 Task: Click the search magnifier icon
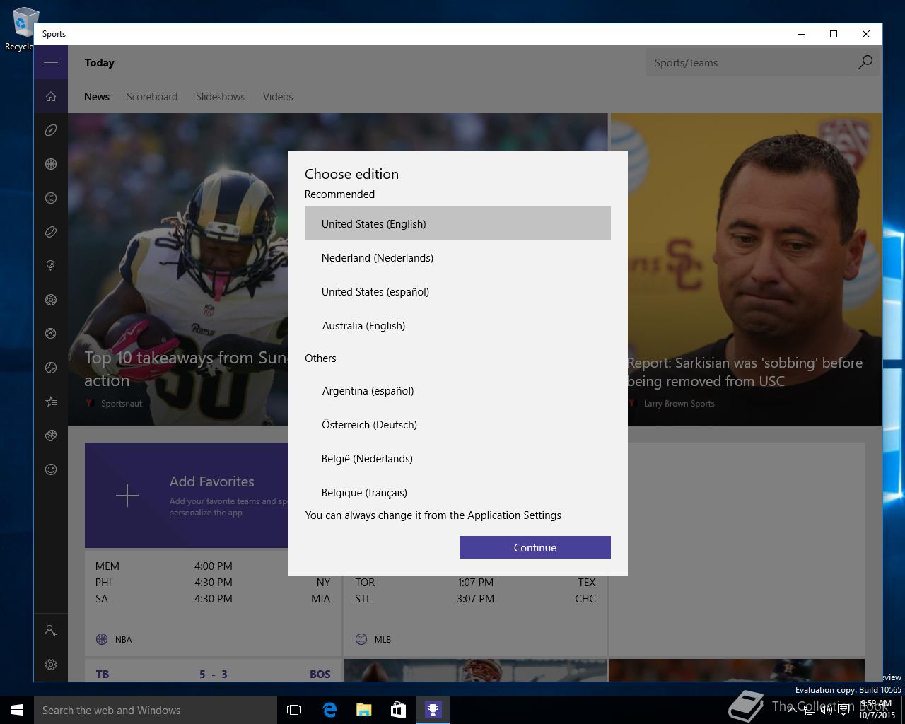coord(865,62)
